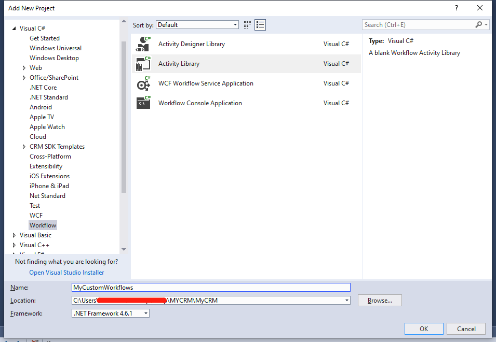Click the Browse... button
Image resolution: width=496 pixels, height=342 pixels.
coord(380,301)
